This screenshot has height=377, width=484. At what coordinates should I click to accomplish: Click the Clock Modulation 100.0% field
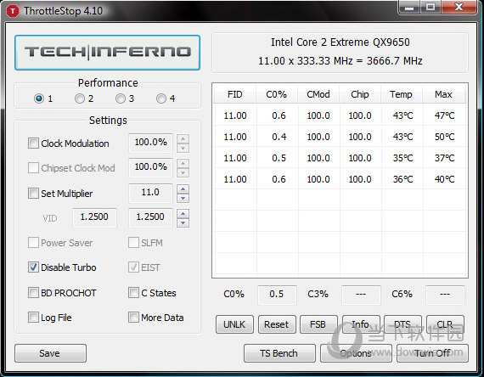click(x=150, y=143)
